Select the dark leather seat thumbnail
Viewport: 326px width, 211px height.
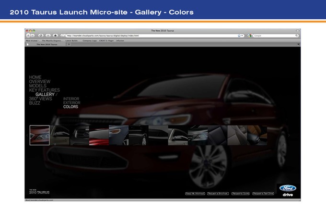click(218, 135)
